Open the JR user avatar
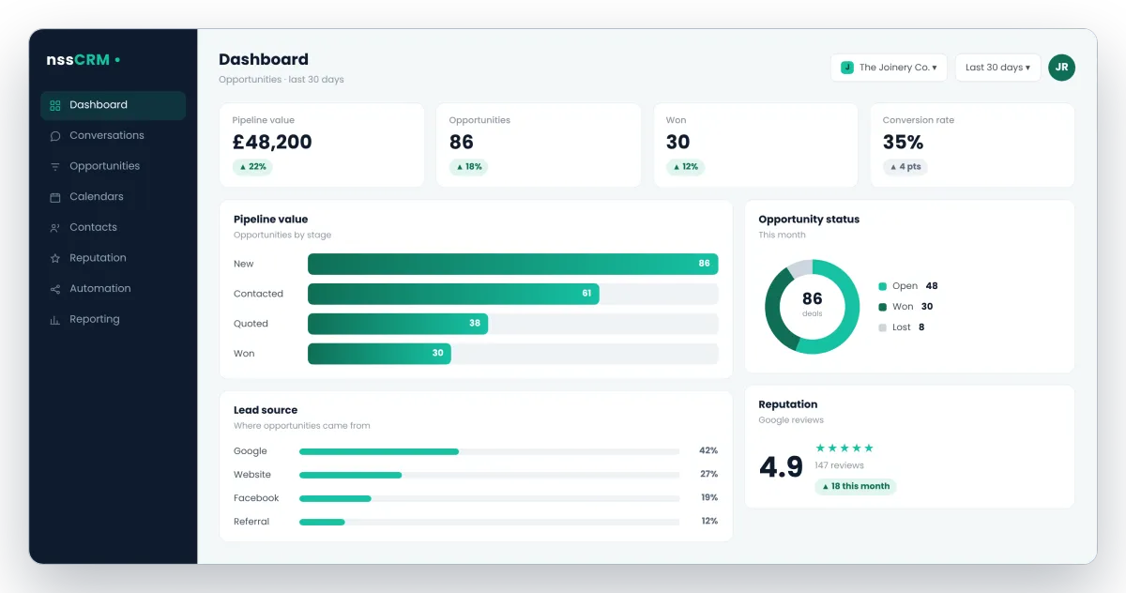 click(x=1061, y=68)
